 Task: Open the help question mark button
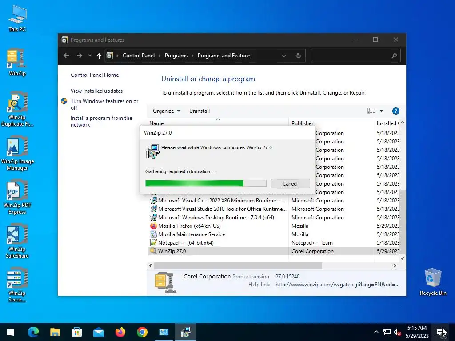pyautogui.click(x=395, y=111)
